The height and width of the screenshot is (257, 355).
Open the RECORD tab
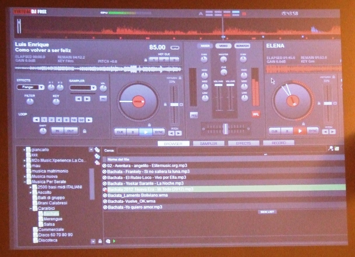pyautogui.click(x=279, y=143)
